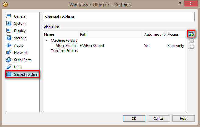This screenshot has width=200, height=127.
Task: Close the Settings window
Action: pyautogui.click(x=191, y=4)
